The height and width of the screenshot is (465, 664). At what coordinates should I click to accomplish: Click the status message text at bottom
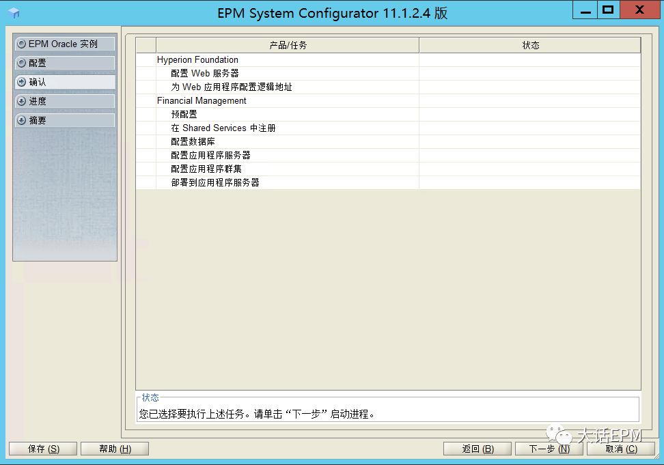click(257, 414)
